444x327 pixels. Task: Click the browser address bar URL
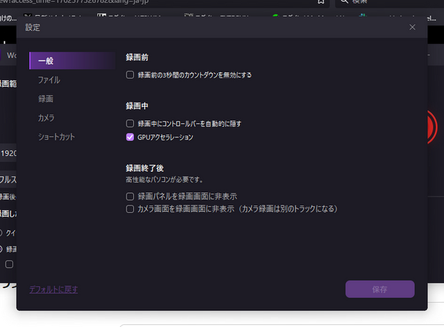coord(104,3)
